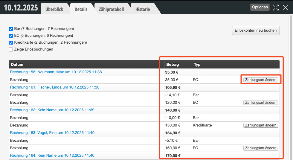293x160 pixels.
Task: Open Rechnung 161 Fischer, Linda
Action: pyautogui.click(x=55, y=87)
